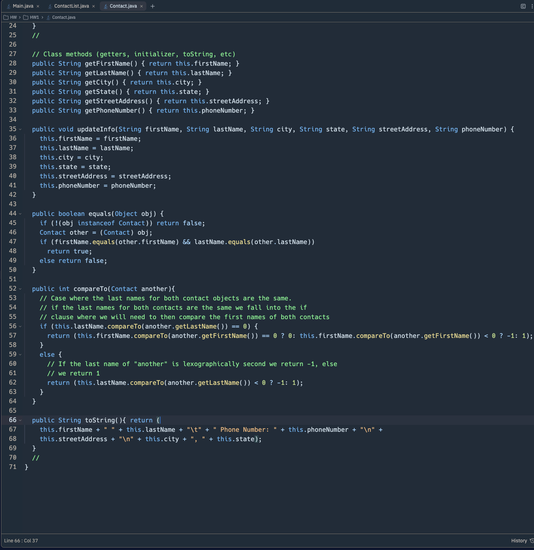Collapse the equals method at line 44
The image size is (534, 550).
coord(20,214)
